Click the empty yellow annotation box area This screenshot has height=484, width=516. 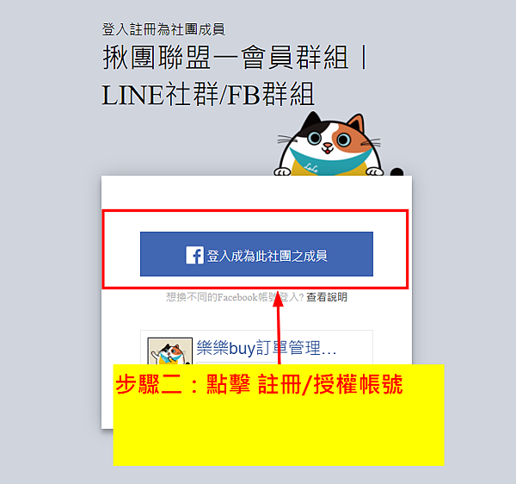tap(279, 431)
